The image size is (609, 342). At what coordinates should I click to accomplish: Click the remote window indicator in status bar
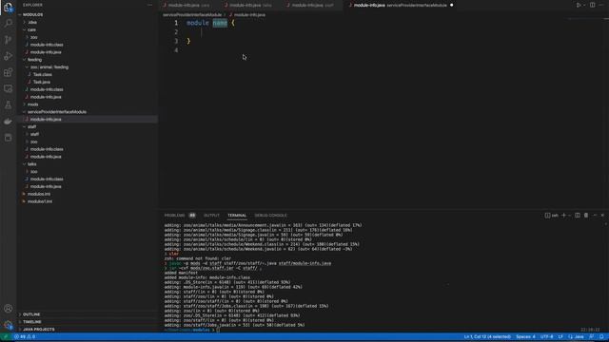pyautogui.click(x=5, y=336)
